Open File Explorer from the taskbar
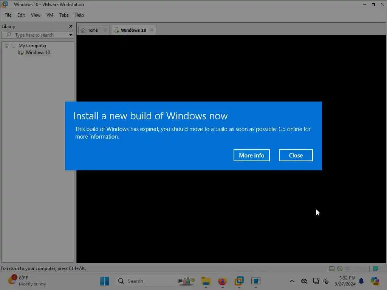The image size is (387, 290). pos(206,281)
